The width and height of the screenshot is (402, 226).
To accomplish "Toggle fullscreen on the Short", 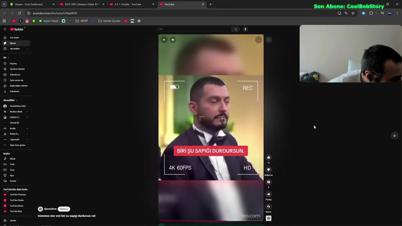I will click(258, 40).
